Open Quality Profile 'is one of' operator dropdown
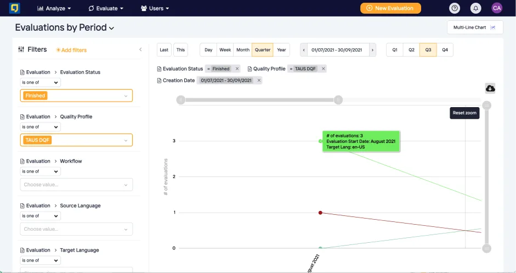This screenshot has height=273, width=516. [x=40, y=127]
